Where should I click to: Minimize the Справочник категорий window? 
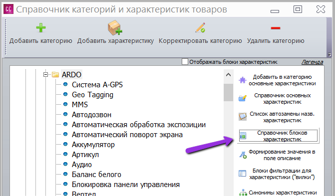pyautogui.click(x=275, y=11)
